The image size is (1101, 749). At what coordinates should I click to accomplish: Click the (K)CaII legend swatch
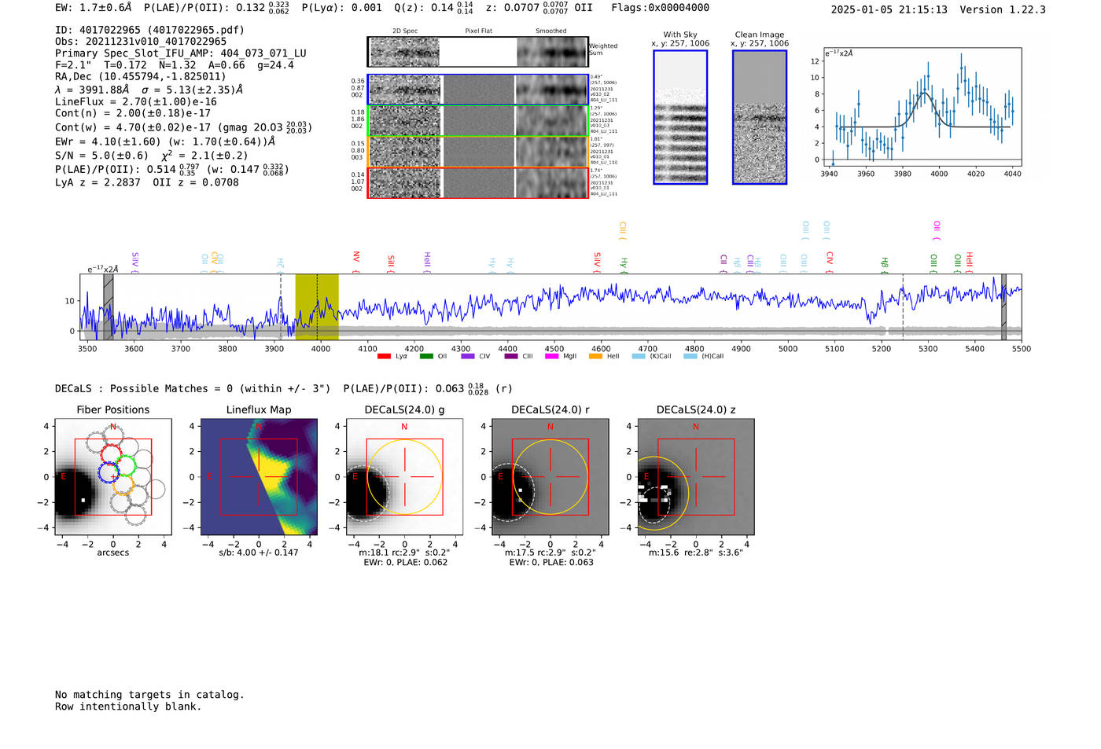coord(638,356)
